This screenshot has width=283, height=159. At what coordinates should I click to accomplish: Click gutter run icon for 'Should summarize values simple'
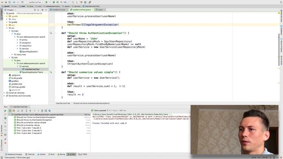pos(51,72)
